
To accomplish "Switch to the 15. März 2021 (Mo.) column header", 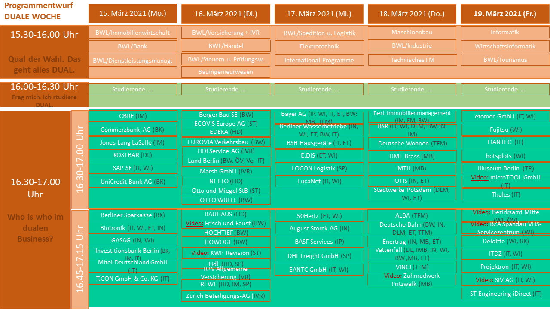I will click(132, 14).
